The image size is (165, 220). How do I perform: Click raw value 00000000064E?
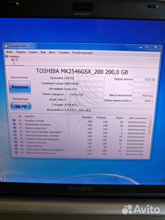pos(136,130)
